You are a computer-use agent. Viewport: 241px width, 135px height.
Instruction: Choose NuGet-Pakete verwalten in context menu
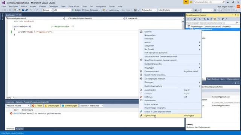(170, 75)
